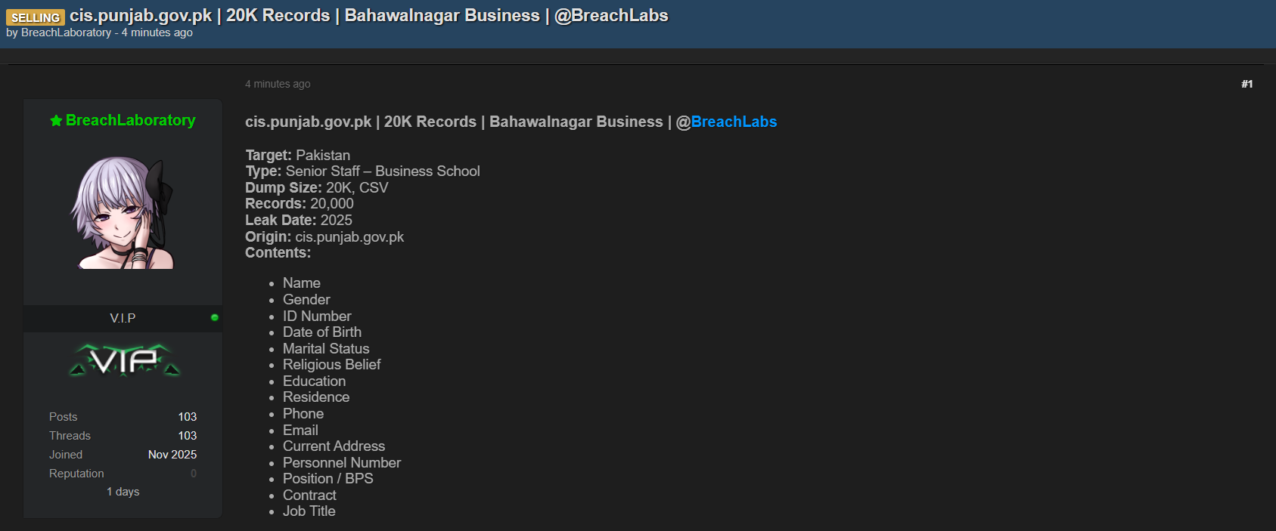Click the bold post heading cis.punjab.gov.pk
The height and width of the screenshot is (531, 1276).
(x=308, y=122)
